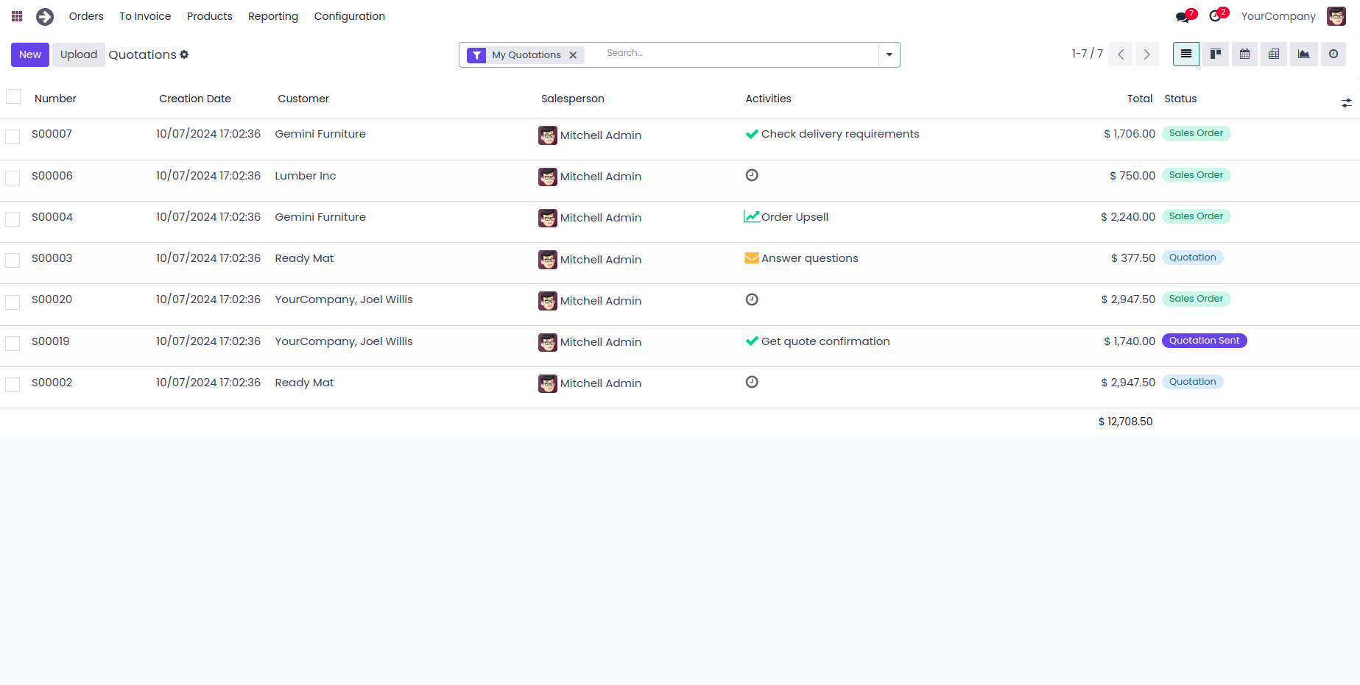Open the YourCompany switcher
1360x685 pixels.
coord(1278,16)
